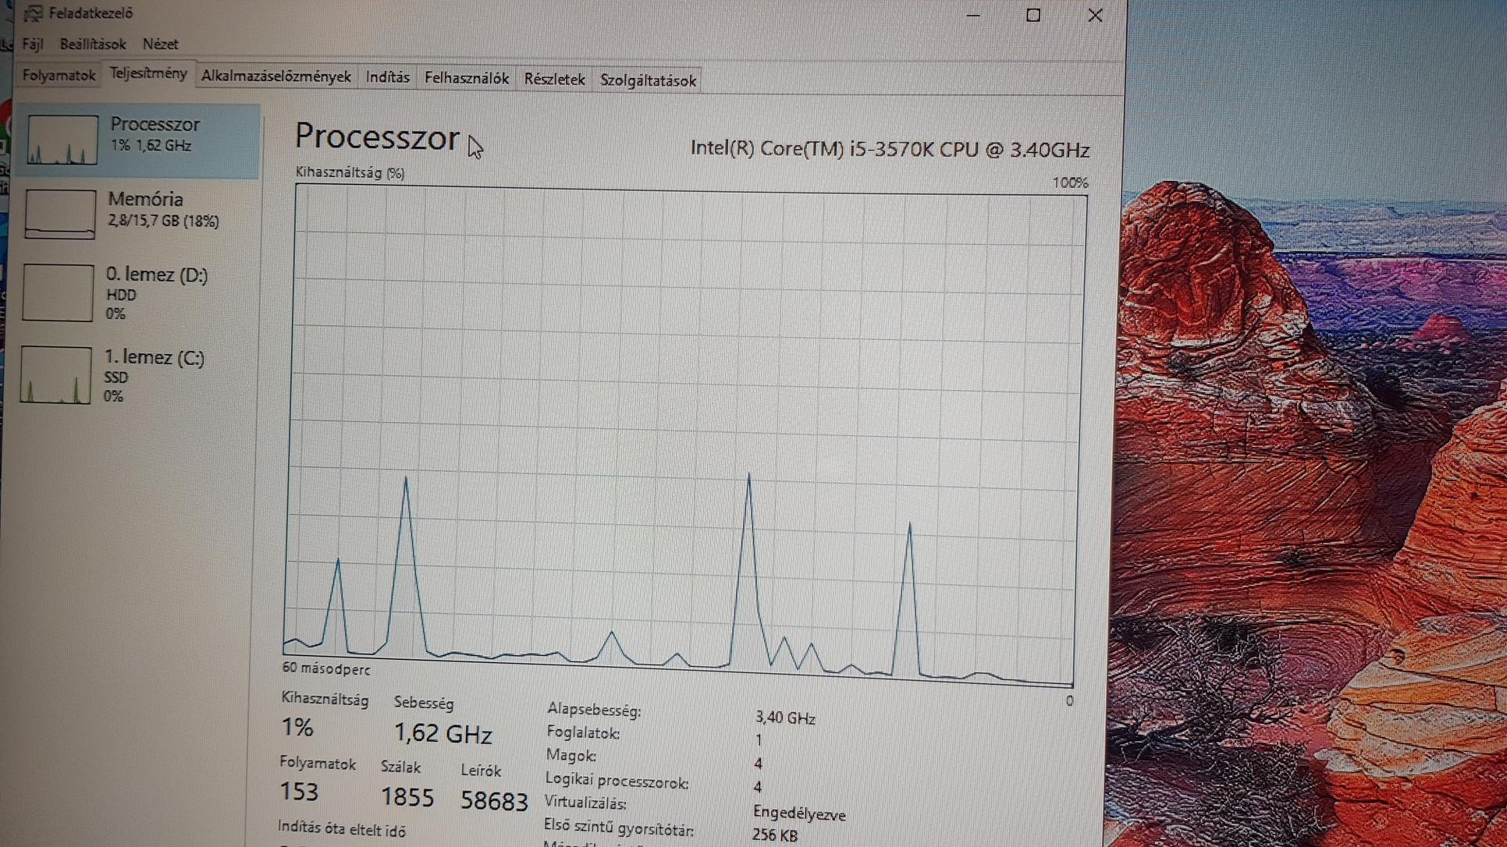
Task: Switch to the Alkalmazáselőzmények tab
Action: (x=275, y=76)
